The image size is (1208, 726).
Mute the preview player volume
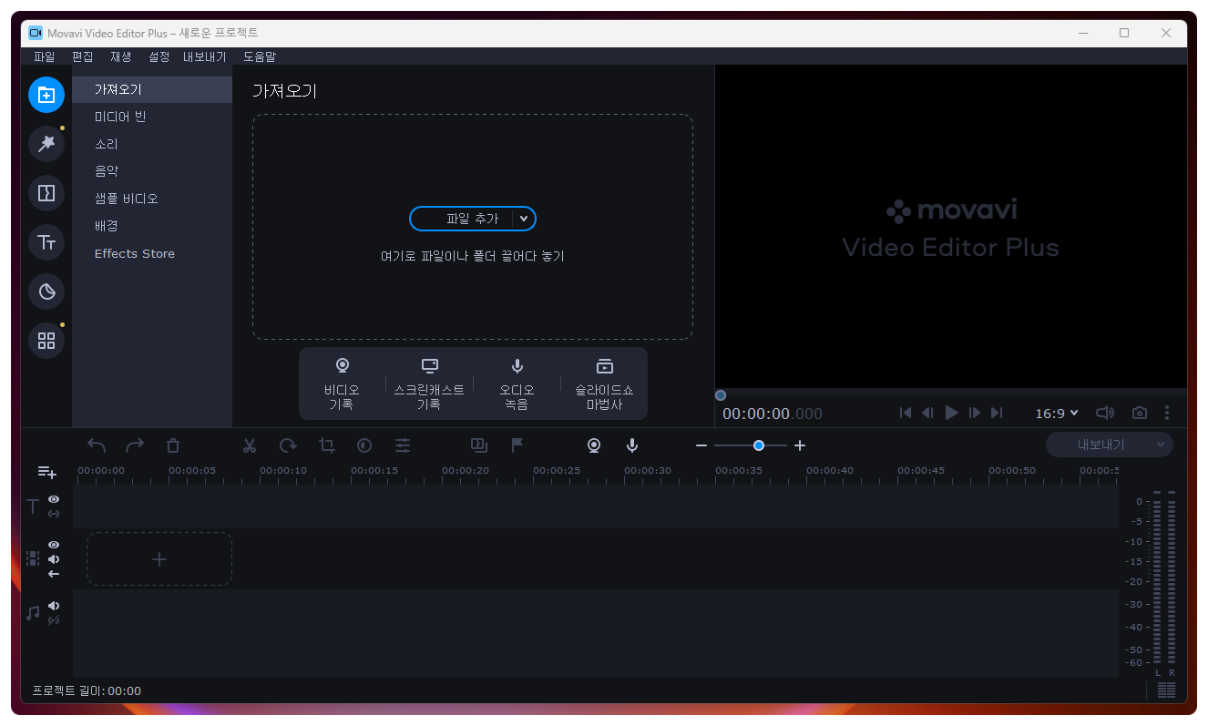pos(1105,413)
